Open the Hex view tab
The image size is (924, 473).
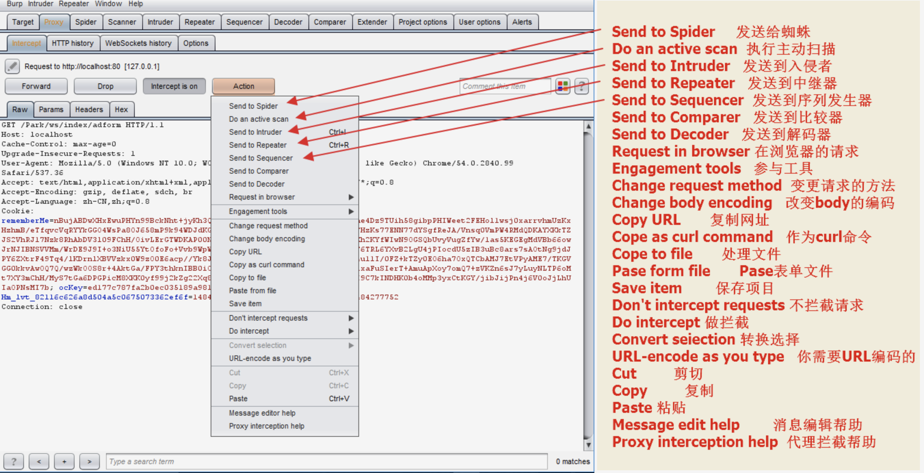(x=121, y=110)
